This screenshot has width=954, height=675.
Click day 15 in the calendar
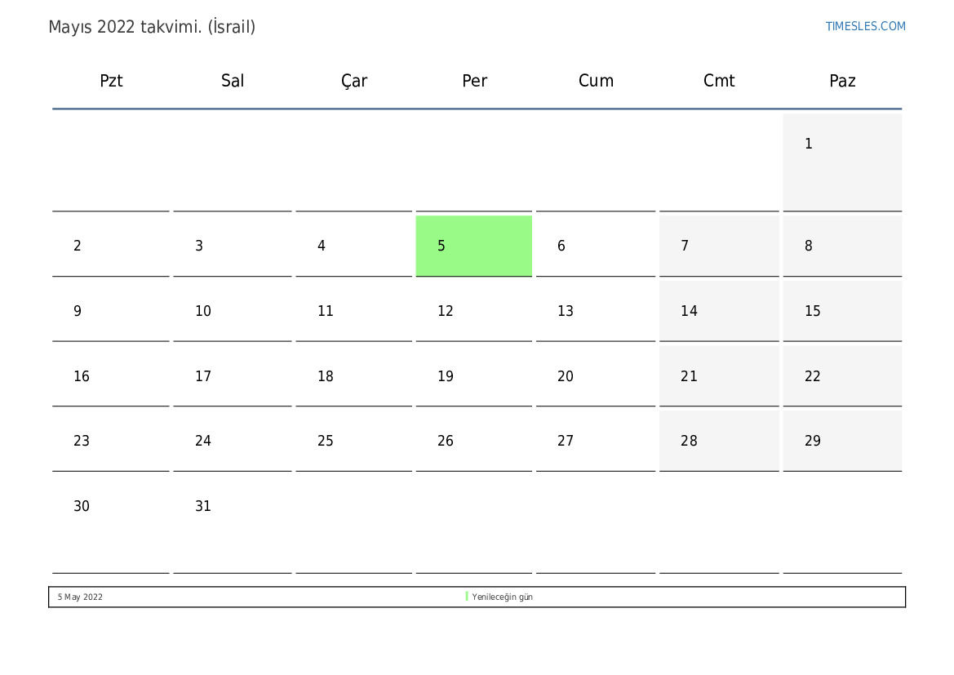842,311
